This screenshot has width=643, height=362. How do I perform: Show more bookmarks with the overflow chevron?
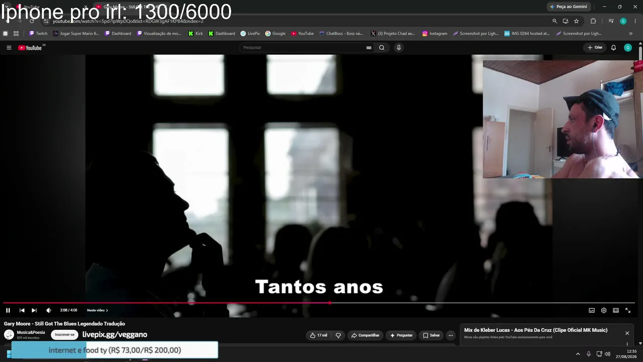click(x=631, y=34)
